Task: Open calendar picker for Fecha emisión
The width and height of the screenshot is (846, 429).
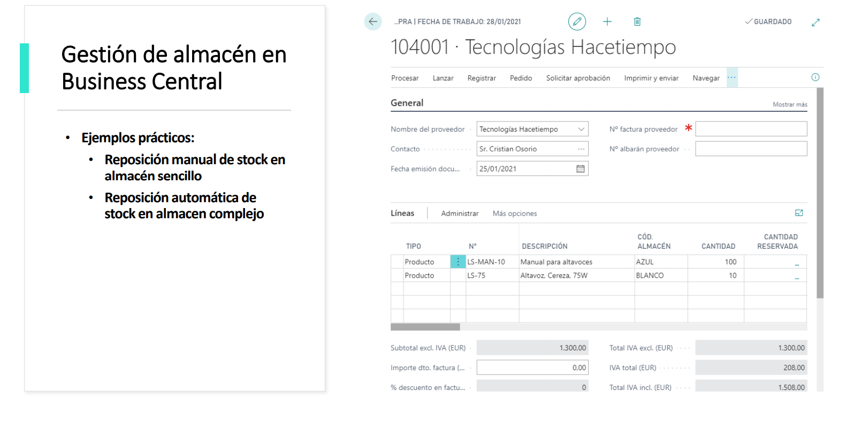Action: point(581,168)
